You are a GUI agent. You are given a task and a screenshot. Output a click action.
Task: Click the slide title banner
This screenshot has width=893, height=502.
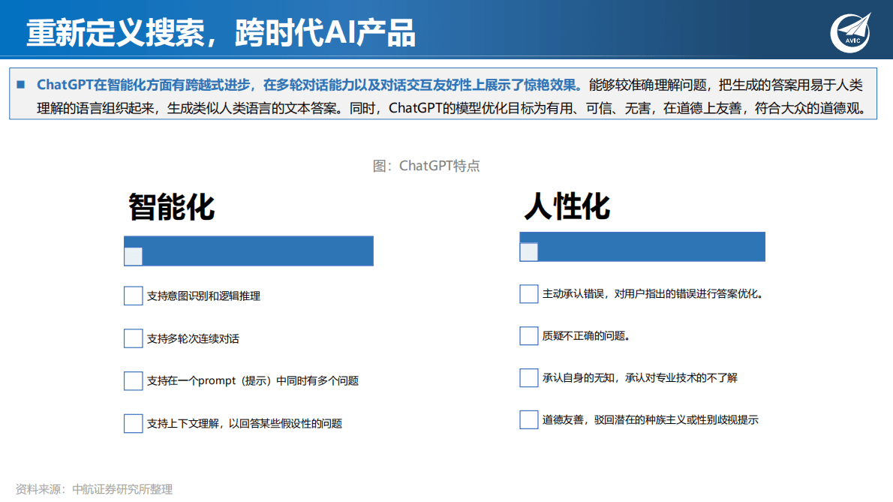tap(446, 32)
